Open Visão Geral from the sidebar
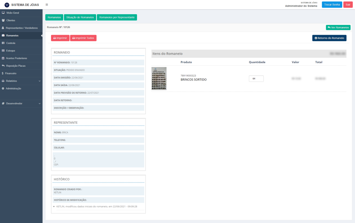Image resolution: width=355 pixels, height=223 pixels. tap(12, 13)
